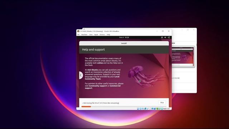Click the green CPU status bar icon

pos(157,109)
